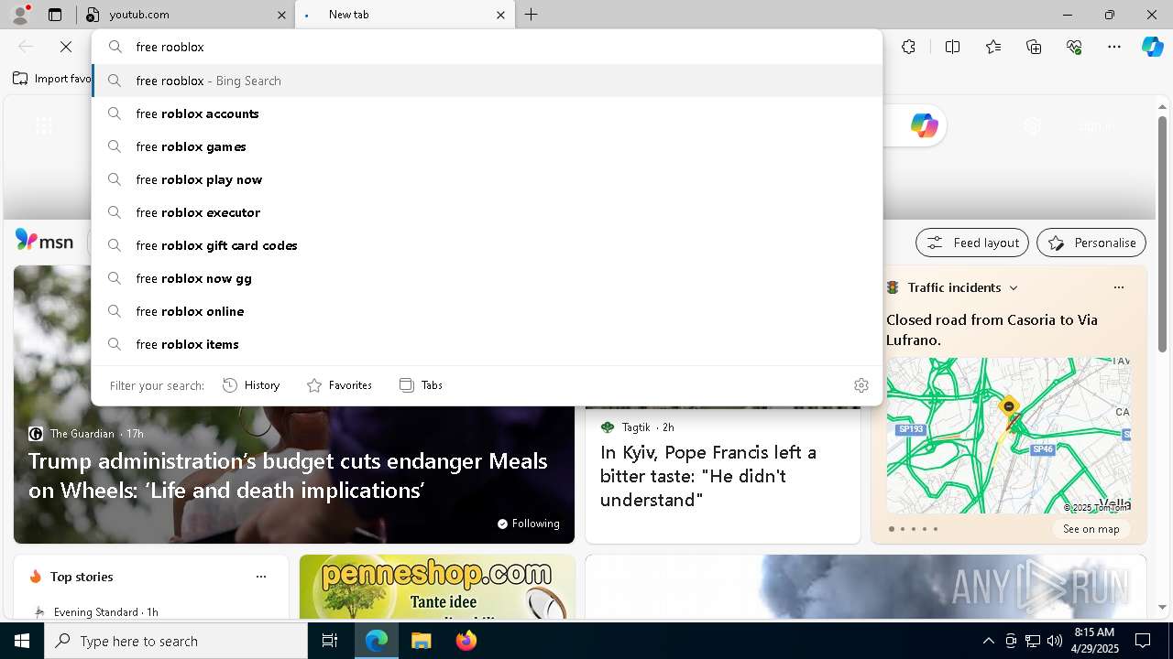The width and height of the screenshot is (1173, 659).
Task: Open the Trump administration budget cuts article
Action: click(x=288, y=476)
